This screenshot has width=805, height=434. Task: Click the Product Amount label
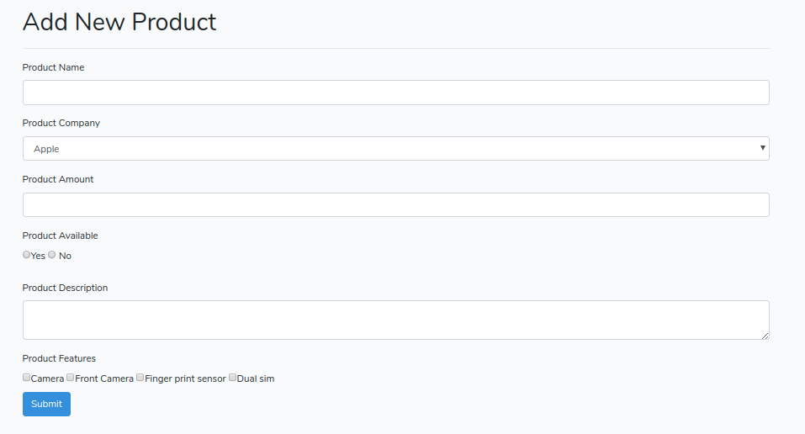coord(58,179)
